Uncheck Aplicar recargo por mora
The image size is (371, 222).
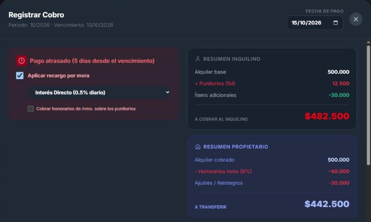[19, 76]
